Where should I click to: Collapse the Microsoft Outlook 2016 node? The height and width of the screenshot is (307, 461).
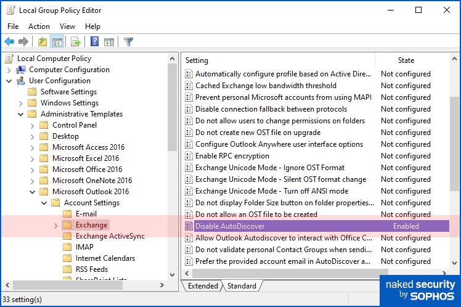tap(32, 192)
